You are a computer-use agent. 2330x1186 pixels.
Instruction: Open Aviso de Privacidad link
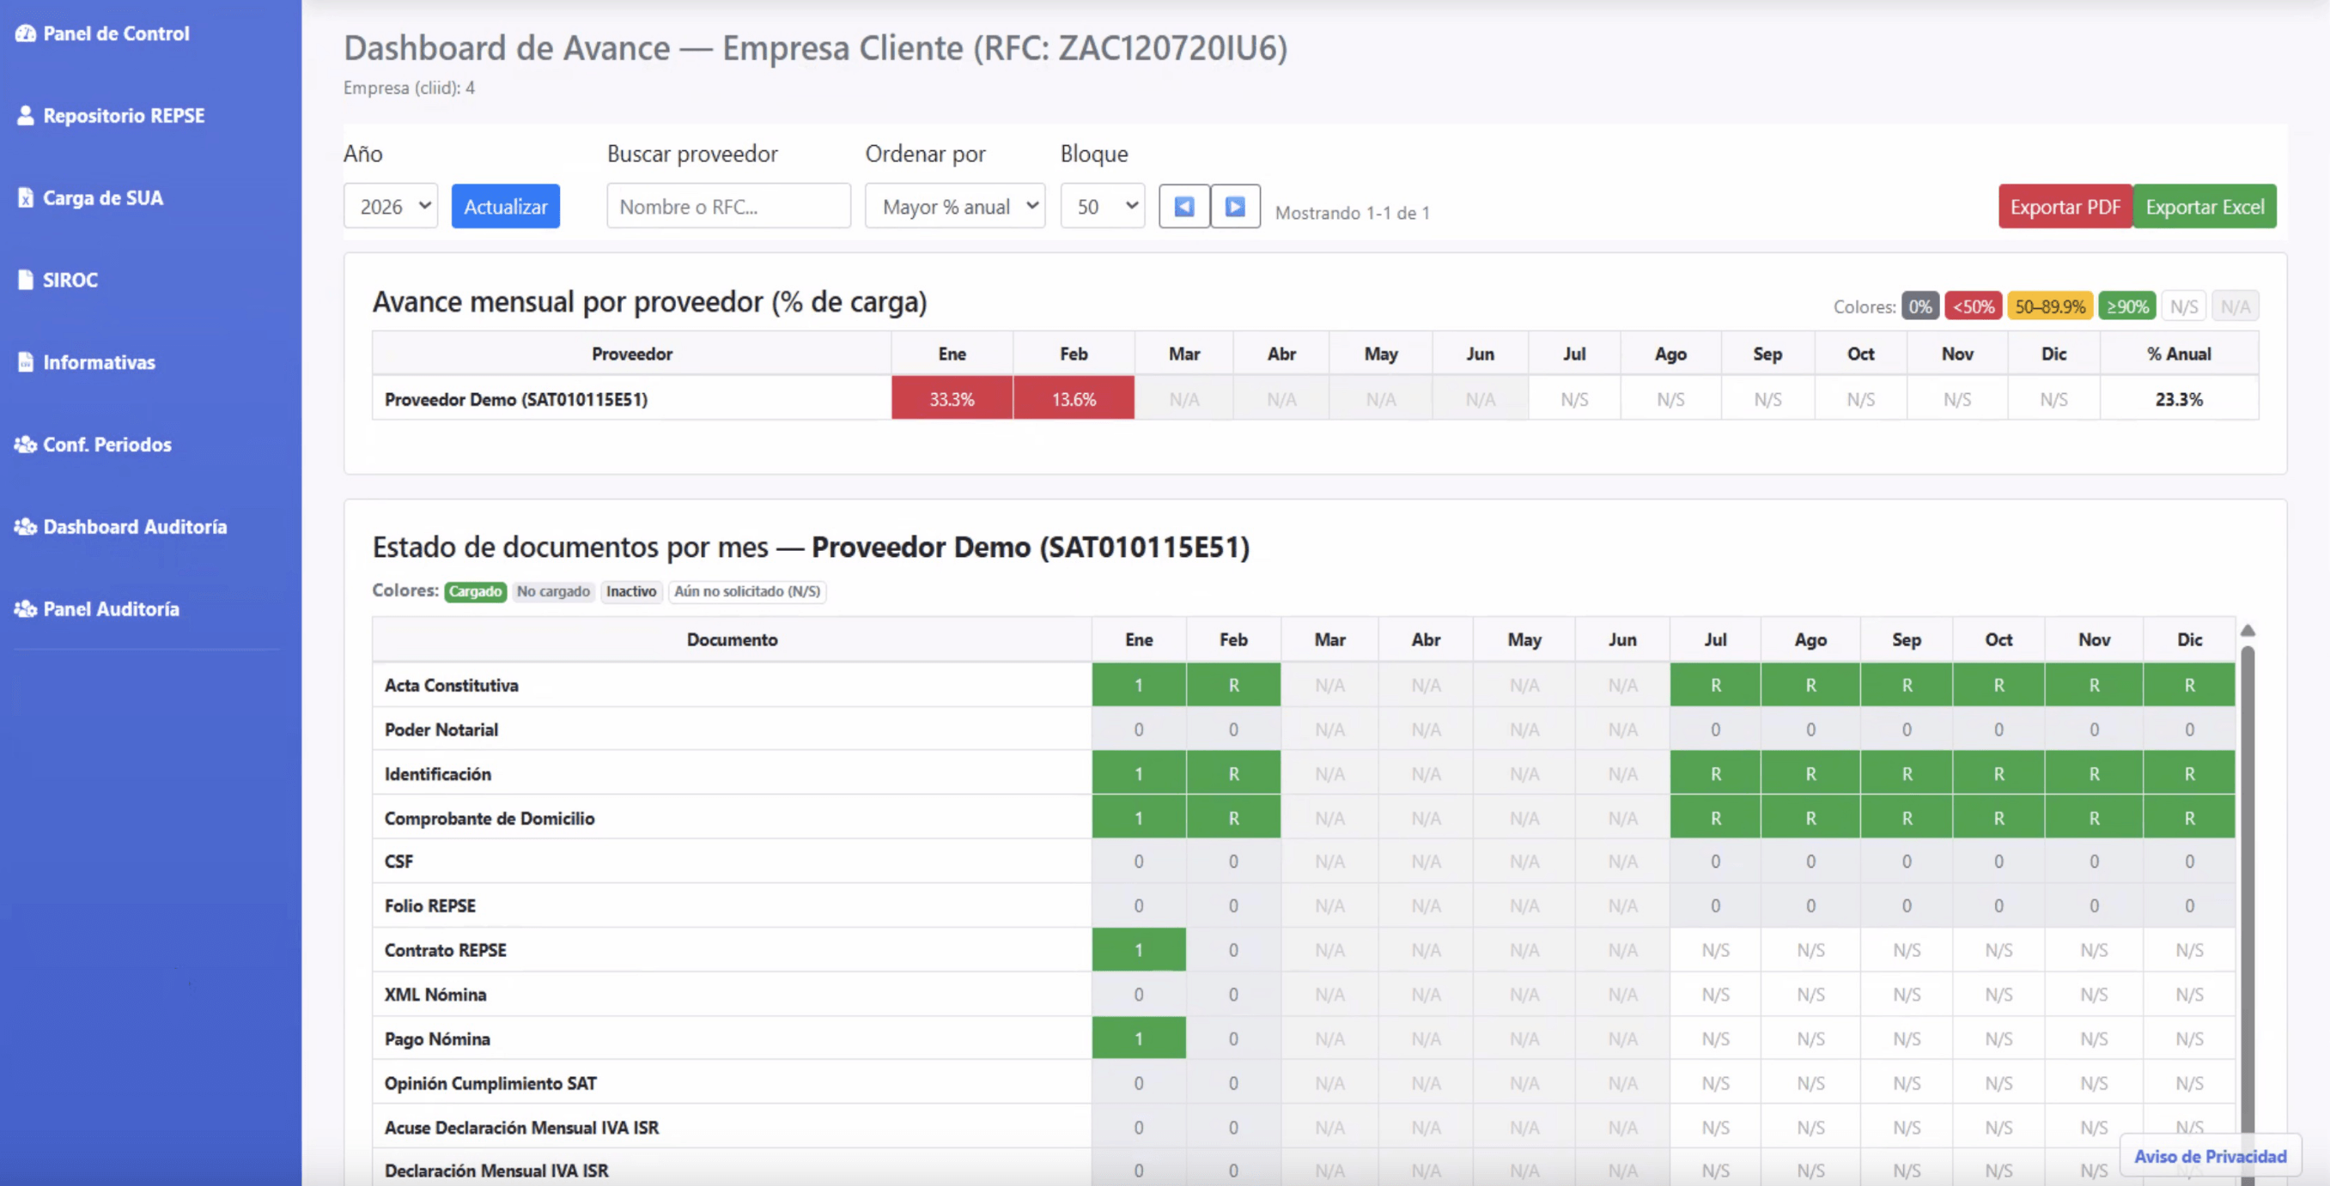[2210, 1156]
